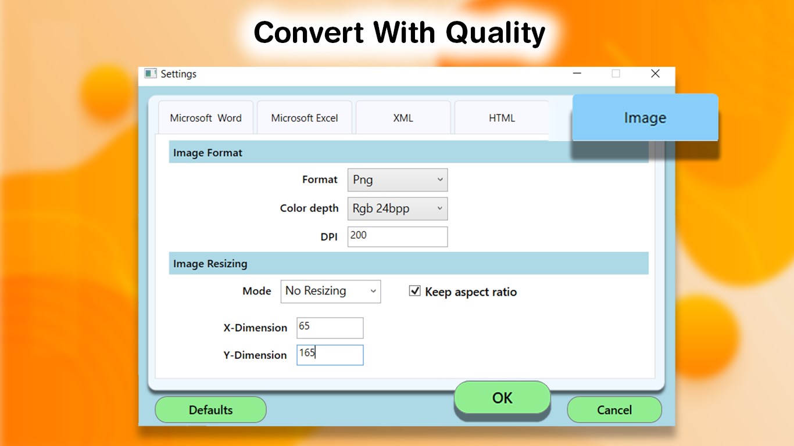The width and height of the screenshot is (794, 446).
Task: Confirm changes with the OK button
Action: [502, 398]
